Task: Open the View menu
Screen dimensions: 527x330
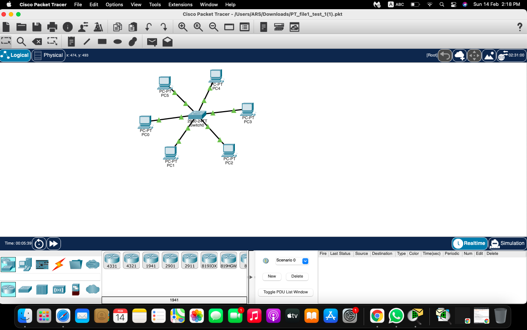Action: 136,4
